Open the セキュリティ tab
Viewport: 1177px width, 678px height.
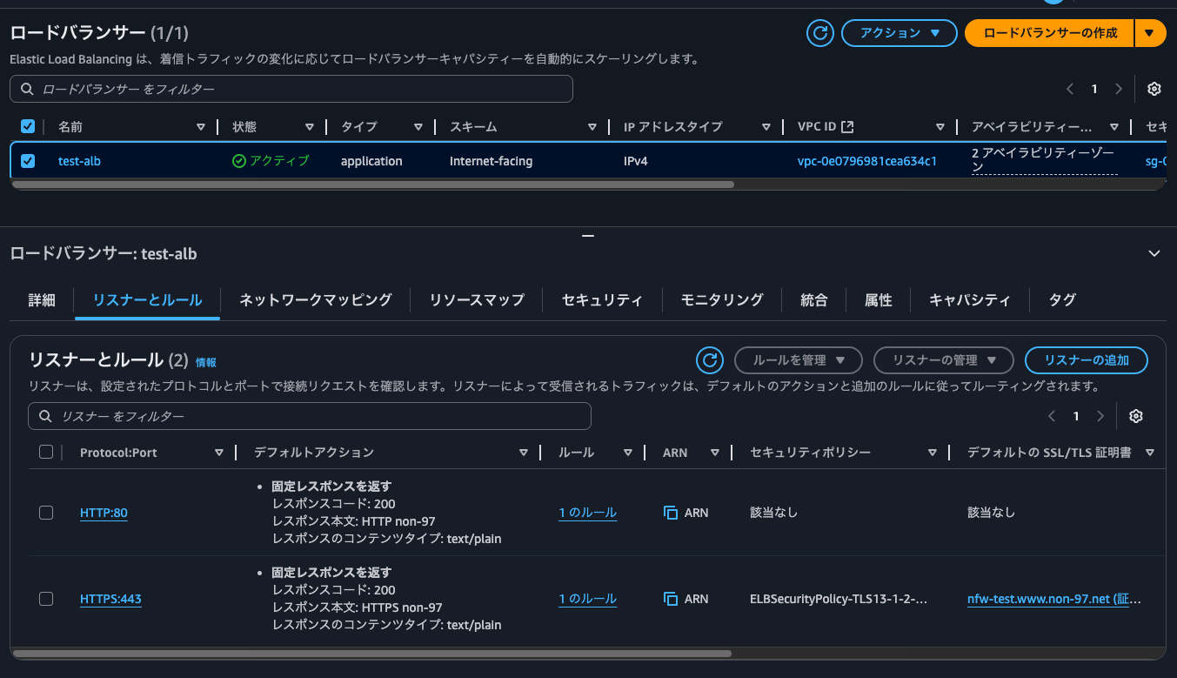602,300
